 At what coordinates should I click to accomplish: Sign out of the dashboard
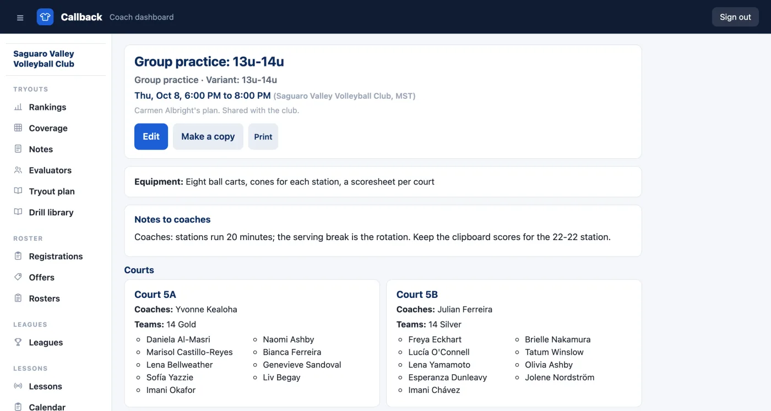coord(735,17)
